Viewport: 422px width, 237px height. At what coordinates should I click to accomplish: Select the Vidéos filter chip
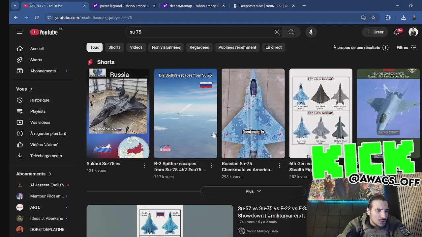(136, 47)
